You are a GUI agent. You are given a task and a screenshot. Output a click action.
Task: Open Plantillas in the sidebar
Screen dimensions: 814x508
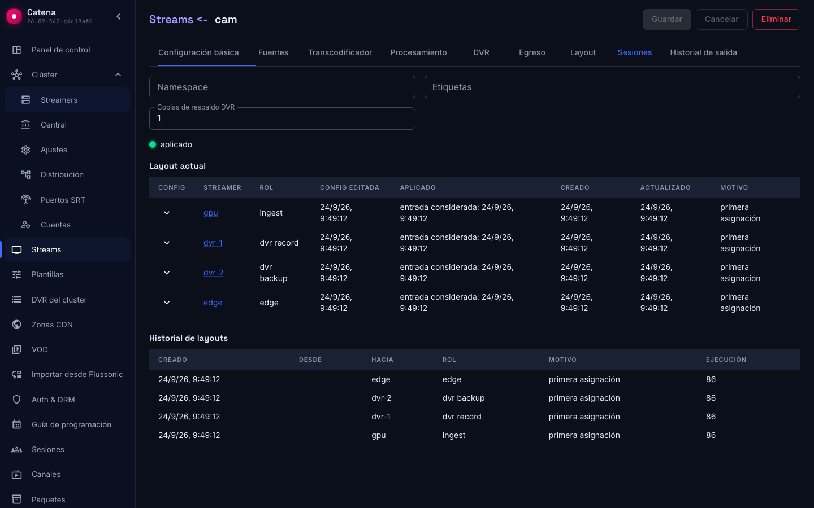click(67, 274)
